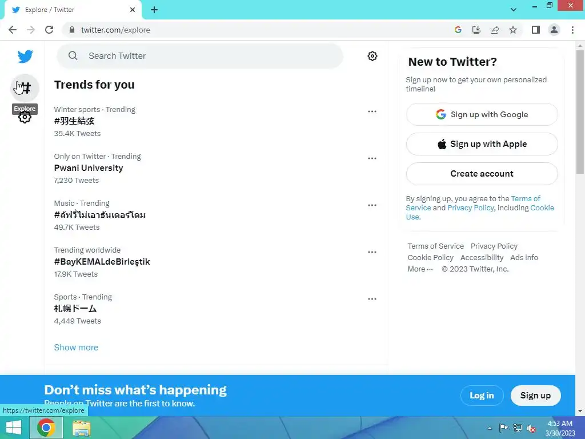585x439 pixels.
Task: Click muted volume icon in system tray
Action: (x=531, y=428)
